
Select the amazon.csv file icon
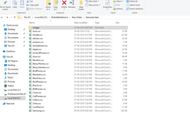[31, 42]
